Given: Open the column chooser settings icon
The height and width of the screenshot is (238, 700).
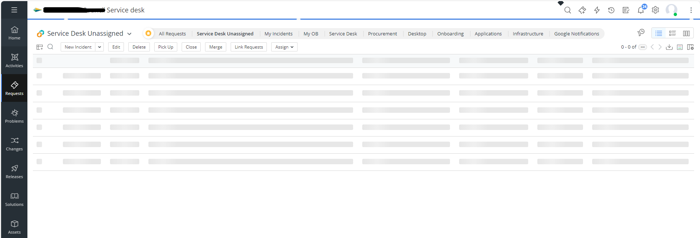Looking at the screenshot, I should (x=690, y=47).
